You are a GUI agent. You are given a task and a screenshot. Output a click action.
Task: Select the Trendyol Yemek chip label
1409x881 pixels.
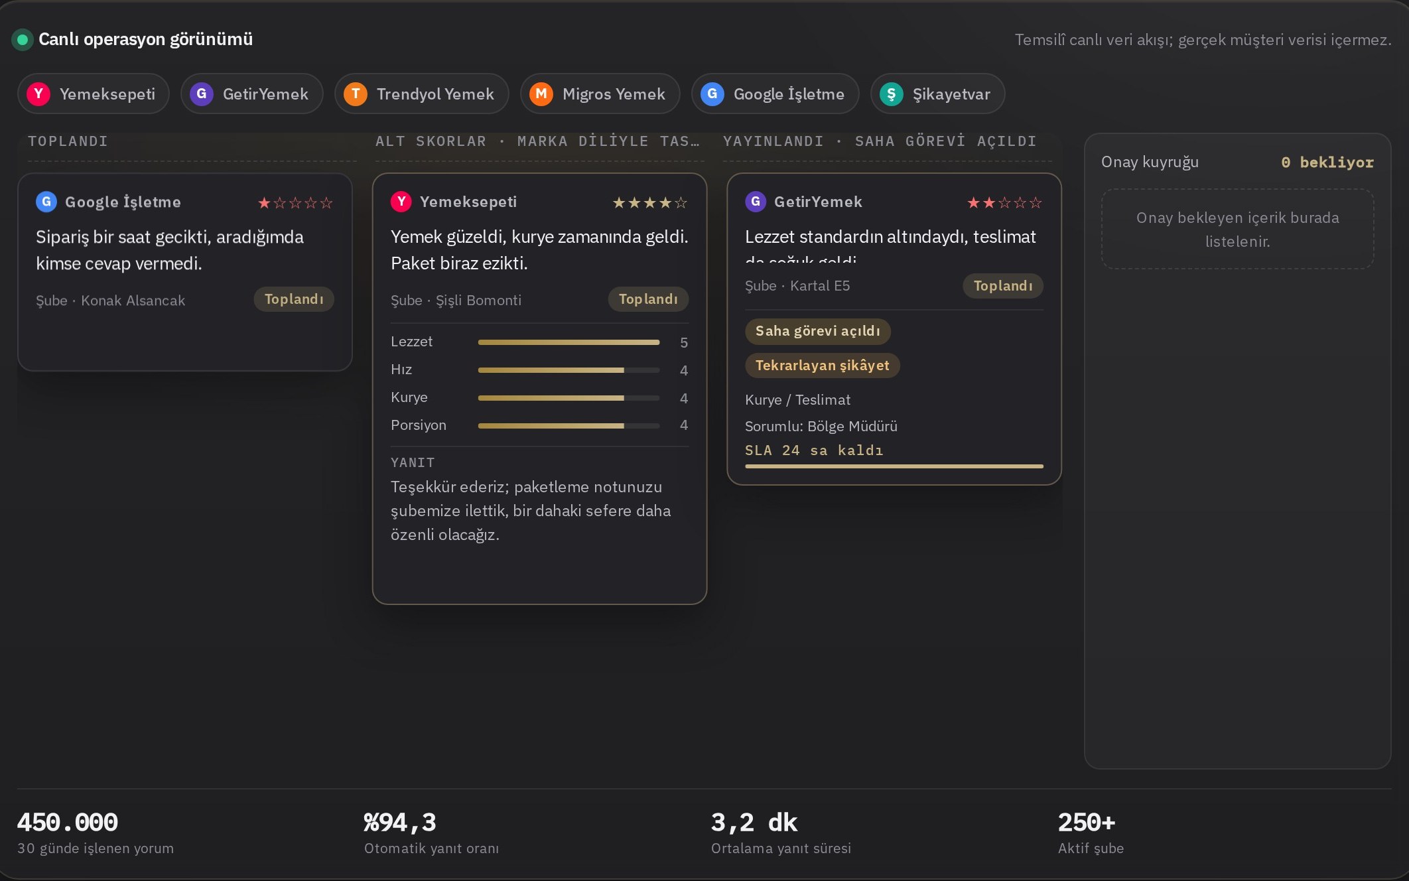(435, 94)
